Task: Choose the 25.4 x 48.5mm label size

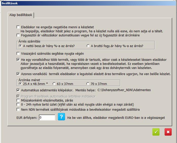Action: pos(20,84)
